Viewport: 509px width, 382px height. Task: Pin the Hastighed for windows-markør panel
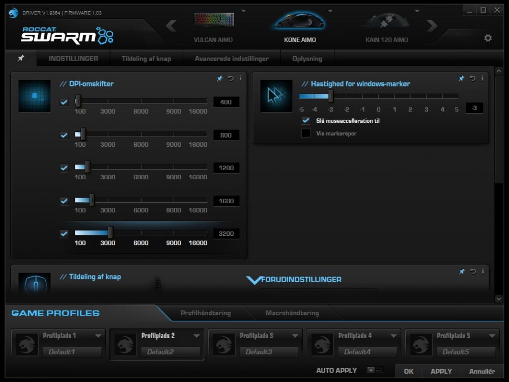(461, 78)
